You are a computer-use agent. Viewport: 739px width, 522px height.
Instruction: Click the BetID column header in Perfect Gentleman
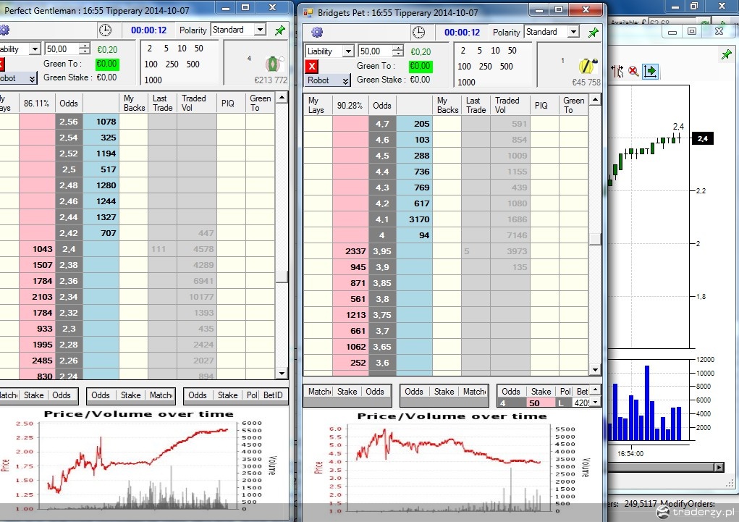272,395
